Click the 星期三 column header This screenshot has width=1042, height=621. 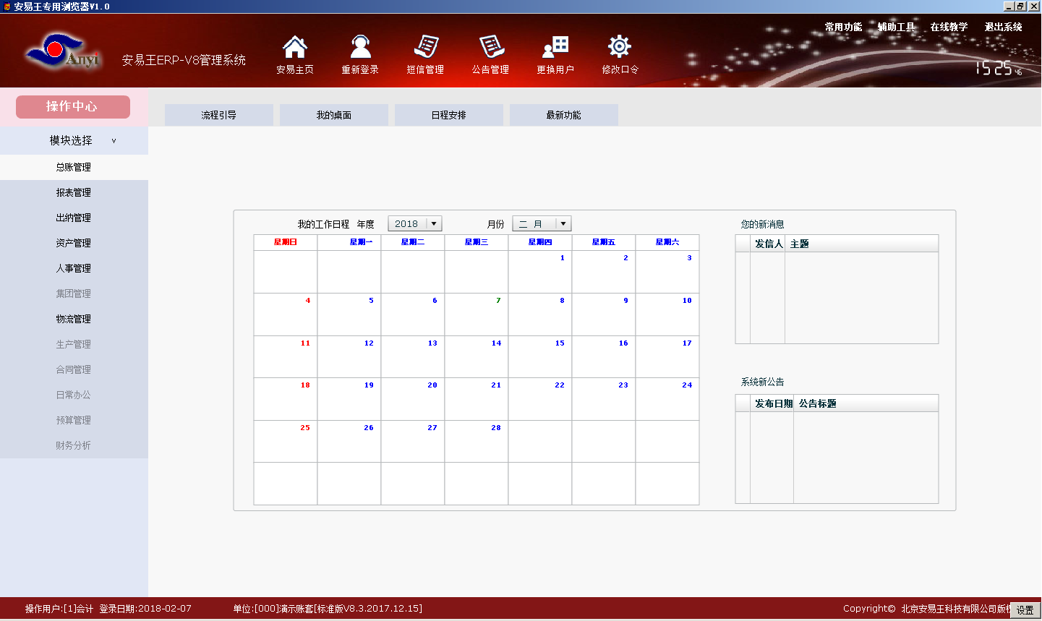coord(477,242)
